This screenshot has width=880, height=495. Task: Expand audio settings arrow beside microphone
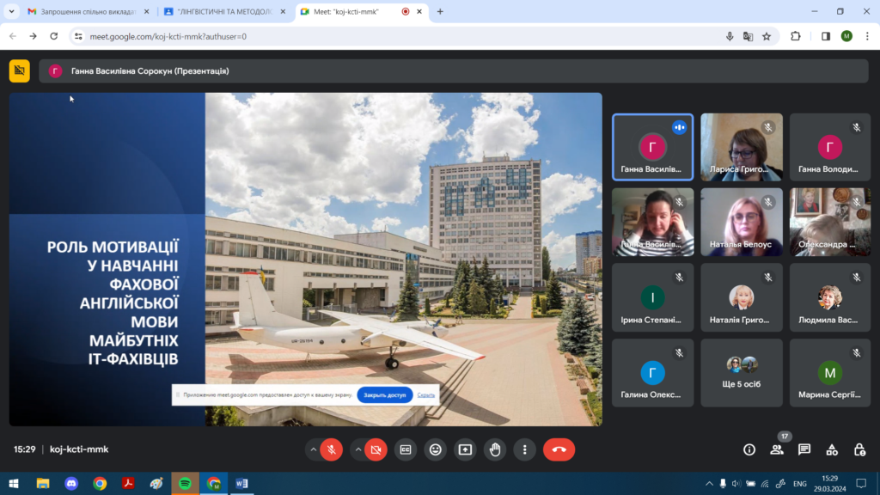tap(313, 449)
